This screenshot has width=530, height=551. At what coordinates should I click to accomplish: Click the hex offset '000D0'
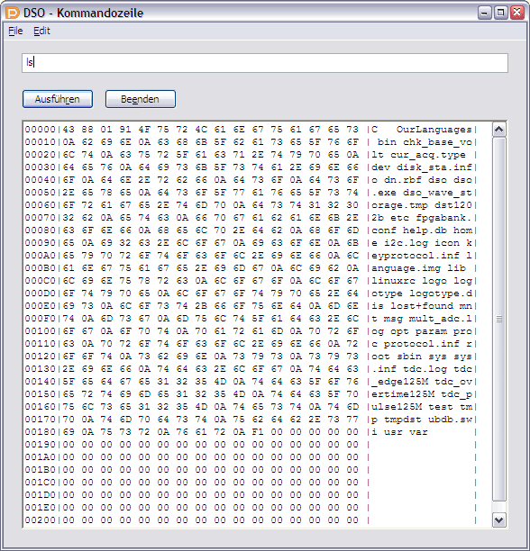(40, 294)
